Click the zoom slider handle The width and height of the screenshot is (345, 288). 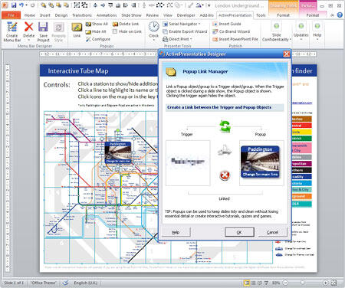coord(303,283)
